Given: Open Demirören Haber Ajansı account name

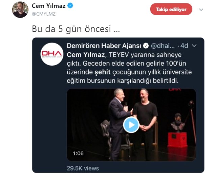Looking at the screenshot, I should [104, 46].
